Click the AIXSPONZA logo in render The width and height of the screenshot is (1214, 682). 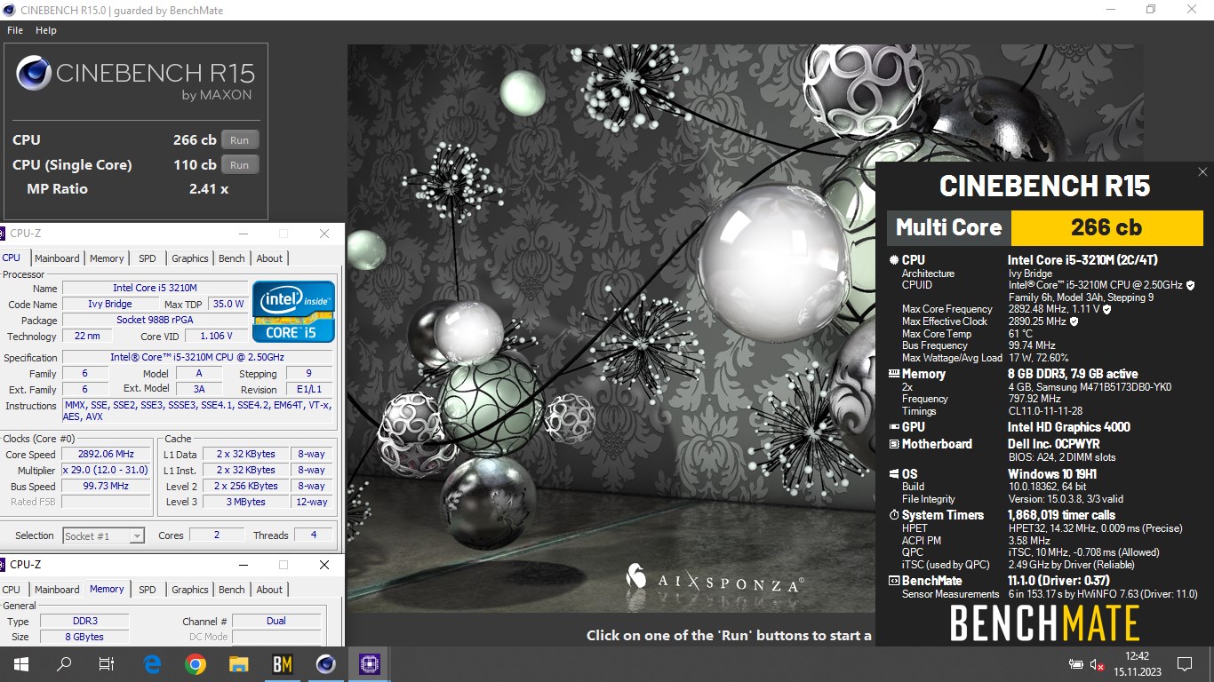click(x=715, y=578)
